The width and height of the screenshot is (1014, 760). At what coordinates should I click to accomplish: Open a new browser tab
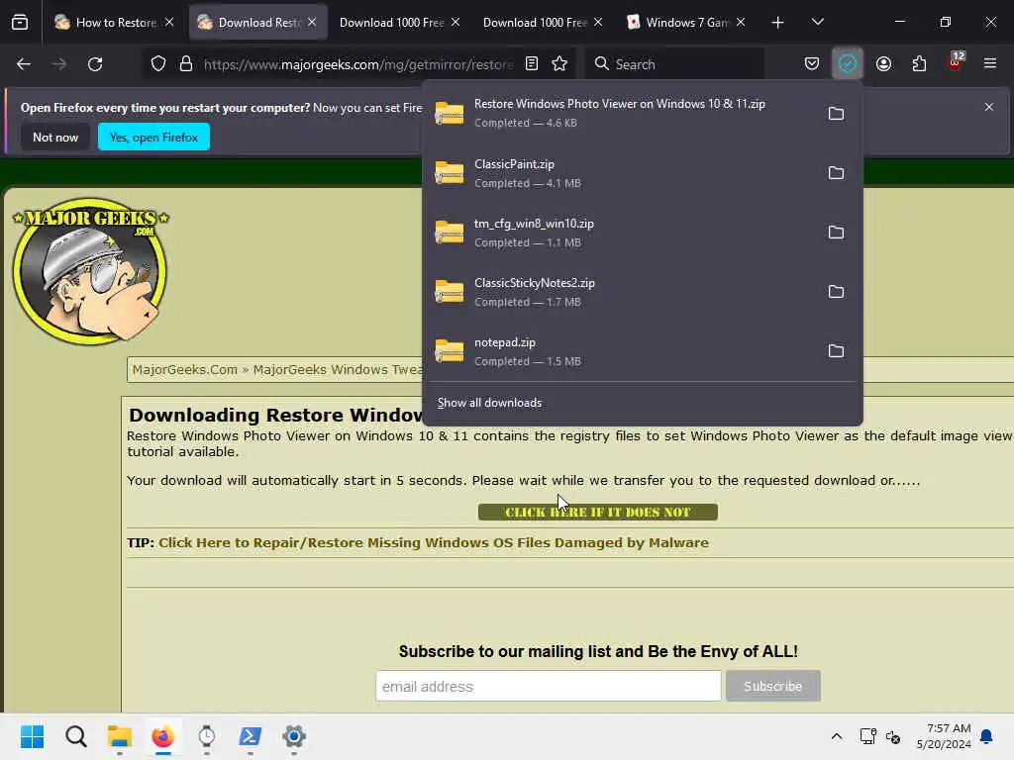click(778, 23)
